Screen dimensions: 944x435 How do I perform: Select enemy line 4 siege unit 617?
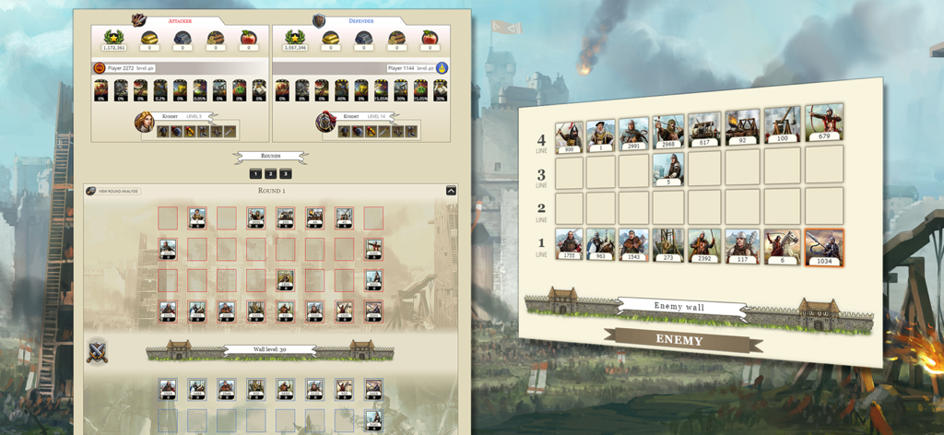tap(703, 129)
